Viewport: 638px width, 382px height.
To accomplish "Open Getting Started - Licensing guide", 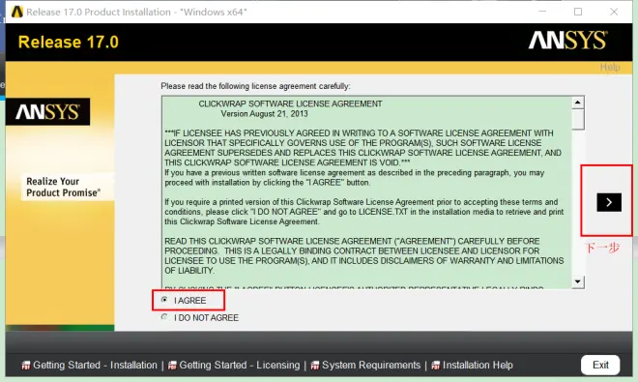I will [x=240, y=366].
